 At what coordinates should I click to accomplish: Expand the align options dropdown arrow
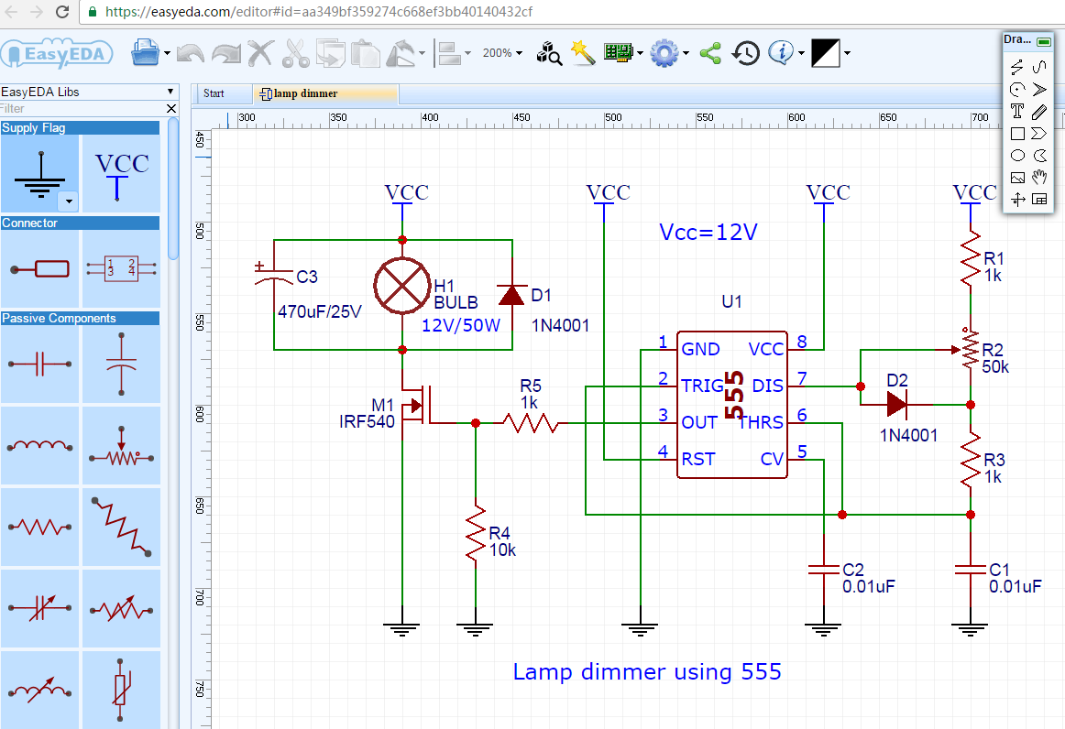(x=468, y=53)
